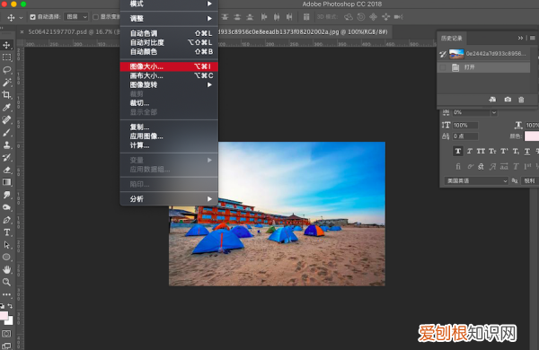The width and height of the screenshot is (539, 350).
Task: Open the character language dropdown
Action: click(476, 180)
